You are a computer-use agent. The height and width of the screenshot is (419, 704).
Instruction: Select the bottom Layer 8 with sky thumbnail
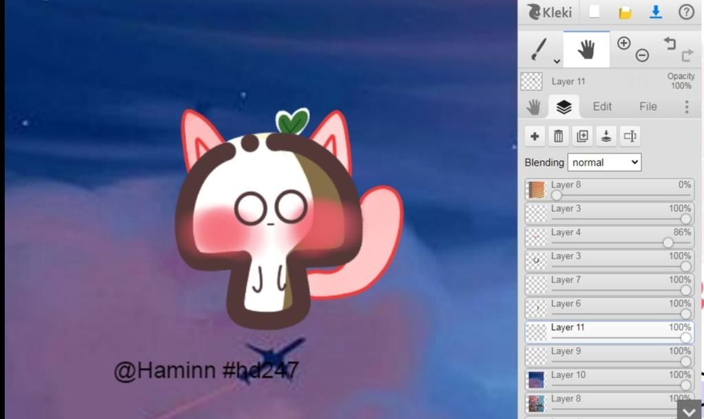pos(609,403)
